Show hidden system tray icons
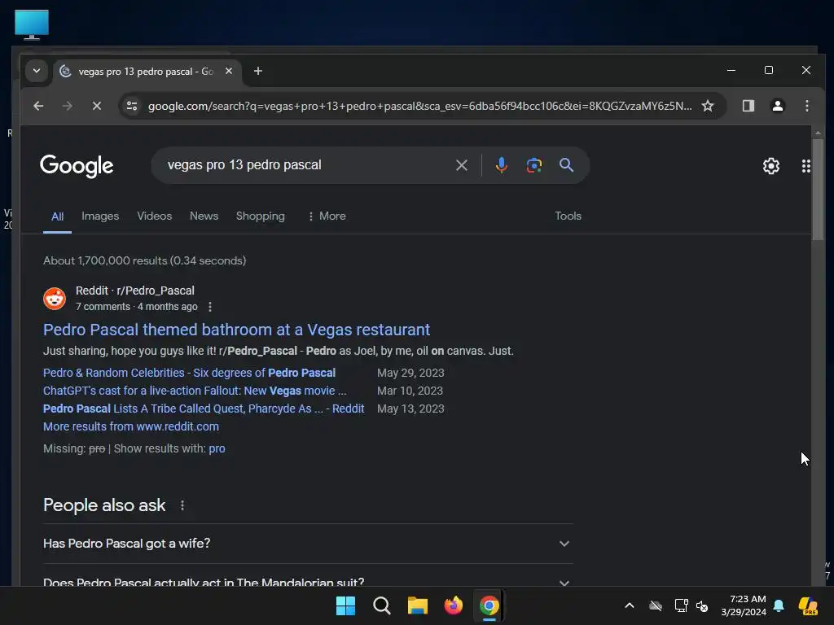Image resolution: width=834 pixels, height=625 pixels. click(x=630, y=605)
